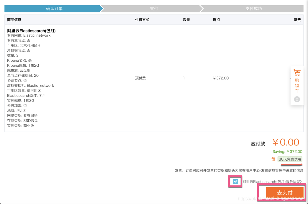Toggle the service agreement checkbox
This screenshot has width=308, height=204.
click(235, 181)
